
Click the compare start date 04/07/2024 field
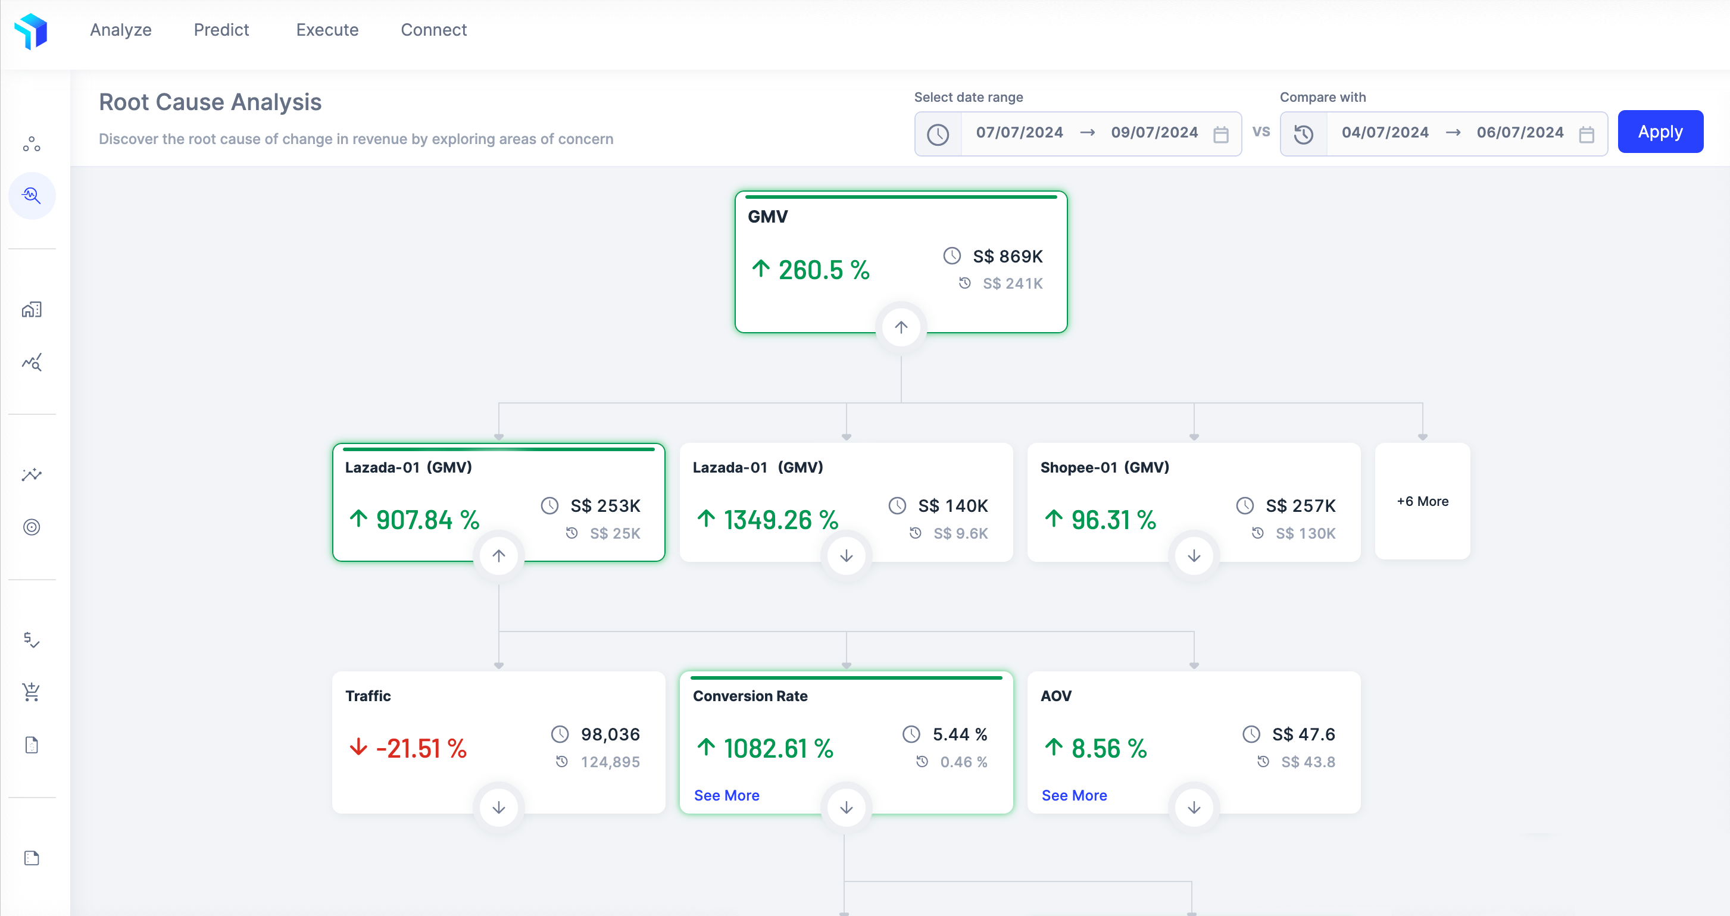click(x=1384, y=133)
